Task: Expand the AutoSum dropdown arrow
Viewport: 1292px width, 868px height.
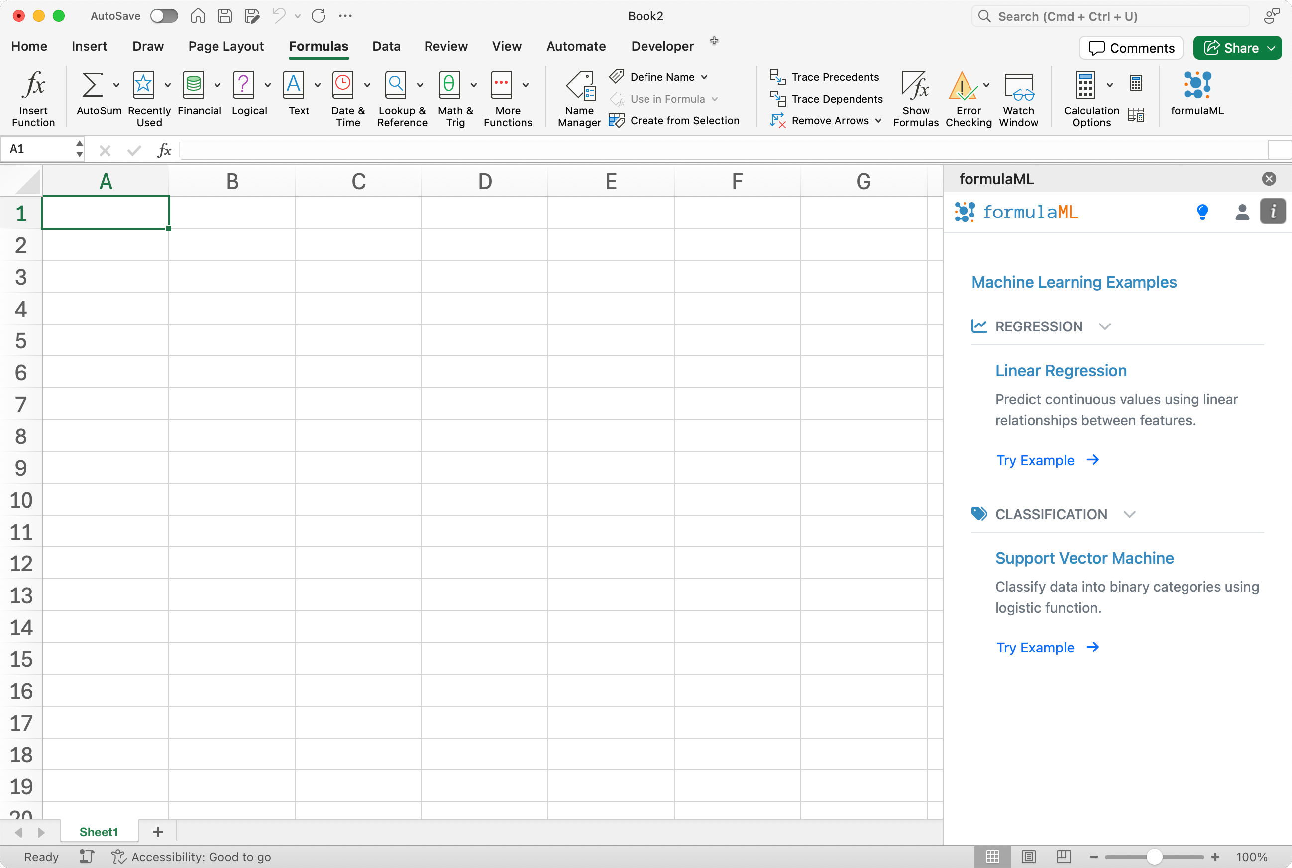Action: (116, 85)
